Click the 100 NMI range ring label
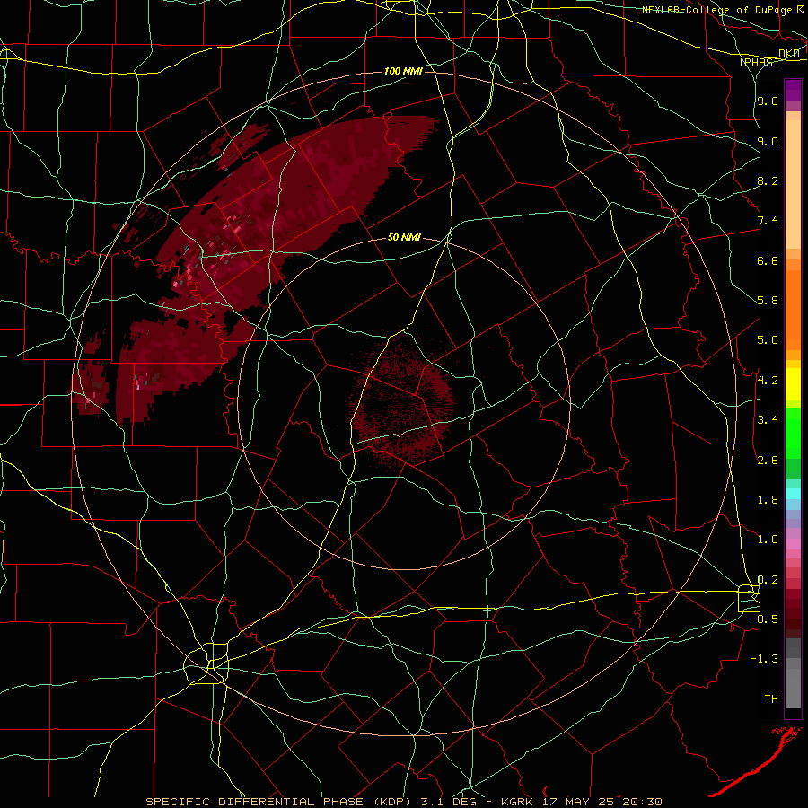 point(403,71)
